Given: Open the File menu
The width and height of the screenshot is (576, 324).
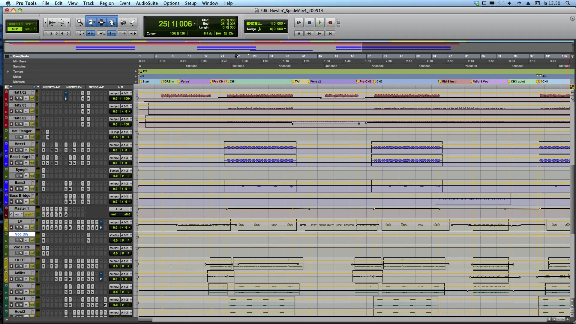Looking at the screenshot, I should 46,3.
